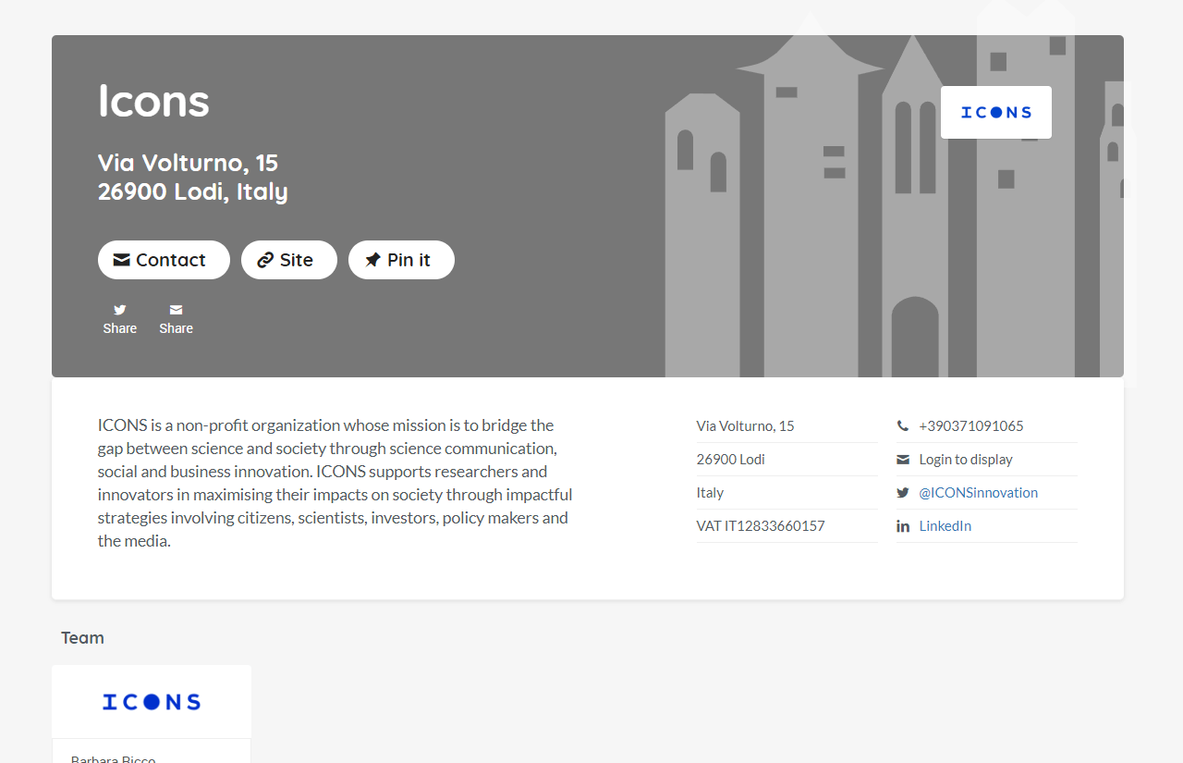
Task: Click the ICONS logo in the header banner
Action: click(x=995, y=113)
